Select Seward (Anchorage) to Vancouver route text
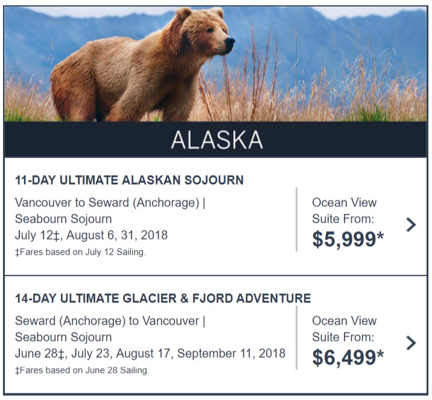The image size is (432, 400). [110, 321]
